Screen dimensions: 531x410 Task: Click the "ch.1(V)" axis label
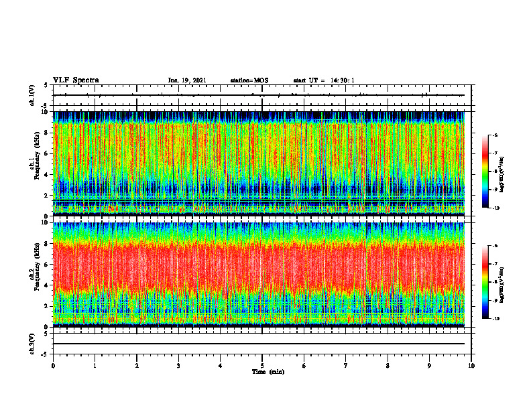coord(32,95)
